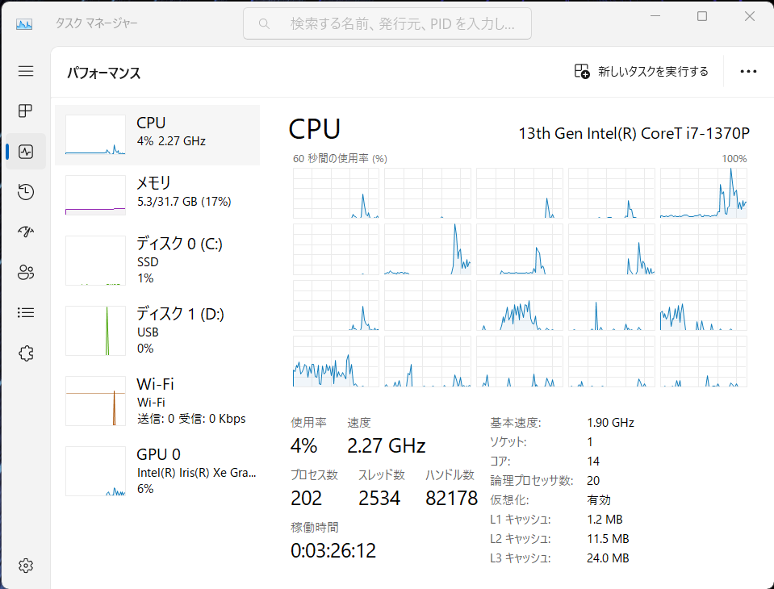Open the hamburger navigation menu
This screenshot has width=774, height=589.
[x=26, y=71]
